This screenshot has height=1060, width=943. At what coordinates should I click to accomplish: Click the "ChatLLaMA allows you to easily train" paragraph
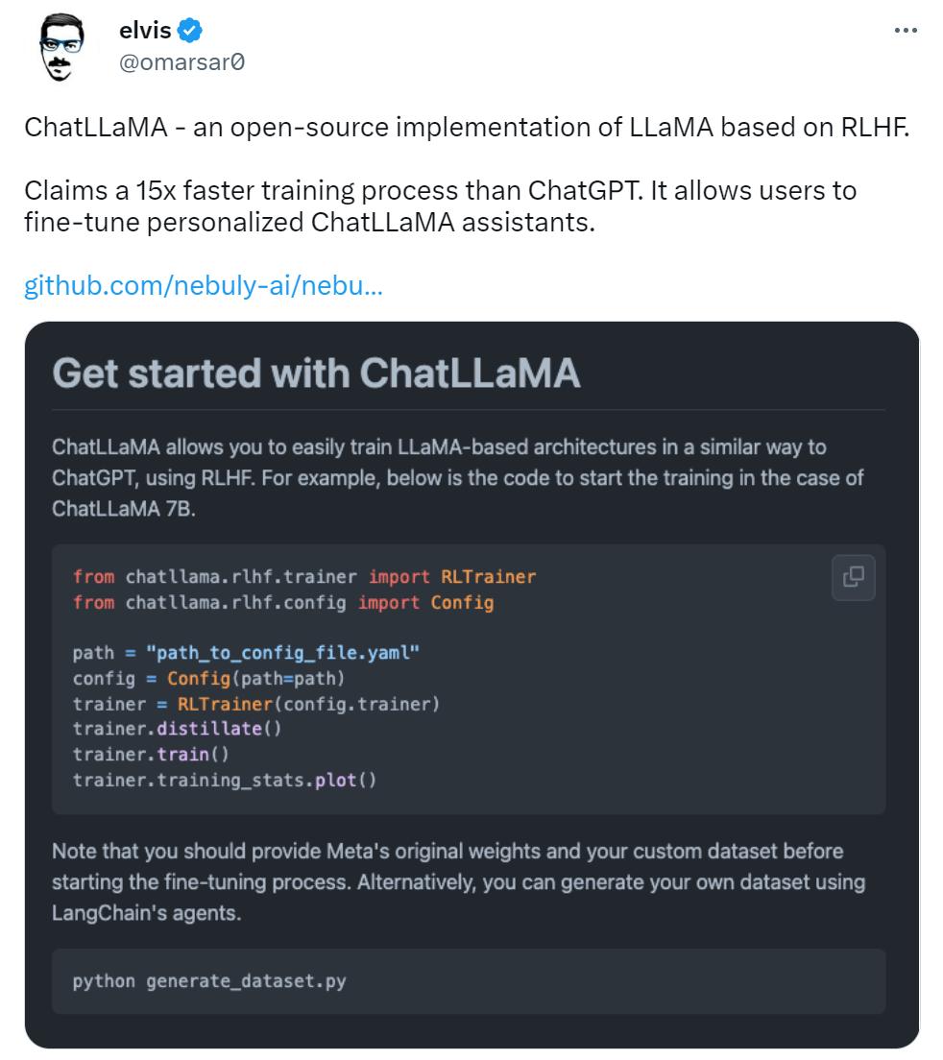(458, 477)
